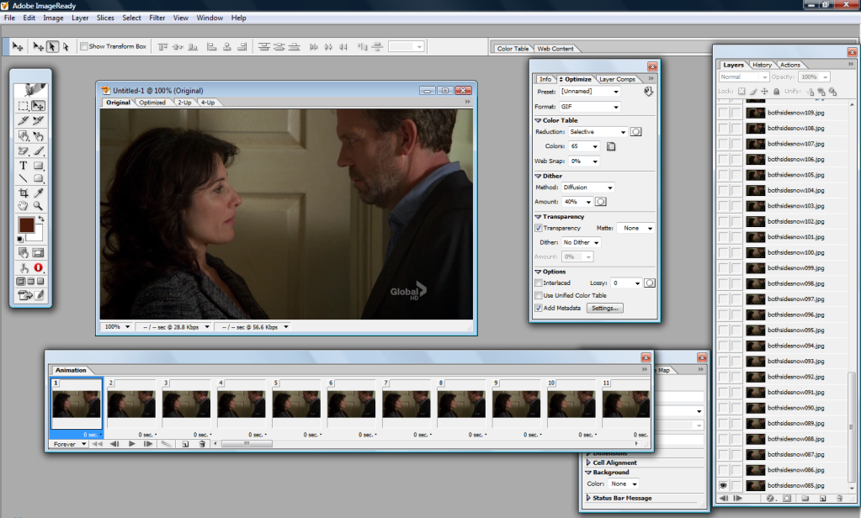Show the bothsidesnow095.jpg layer visibility box
The image size is (861, 518).
click(x=724, y=330)
